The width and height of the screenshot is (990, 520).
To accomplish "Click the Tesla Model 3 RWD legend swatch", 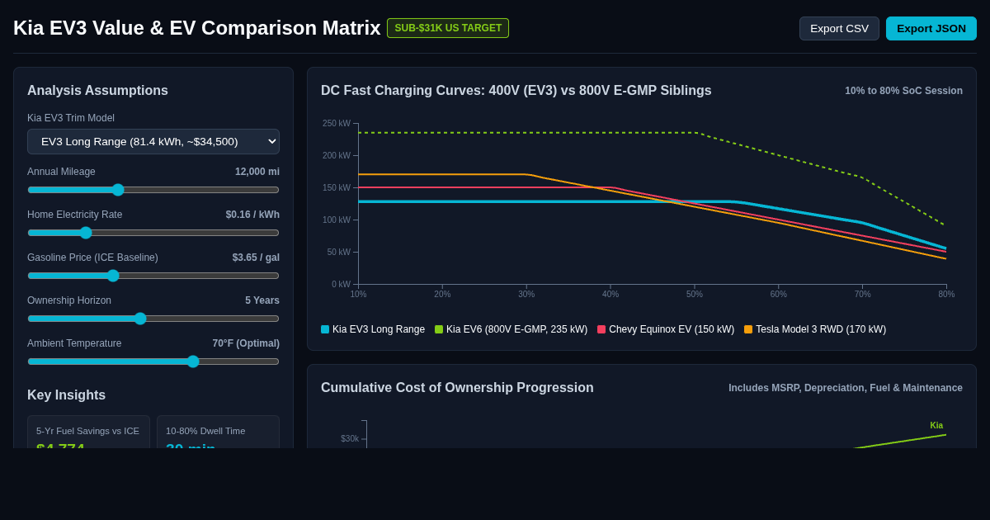I will coord(748,329).
